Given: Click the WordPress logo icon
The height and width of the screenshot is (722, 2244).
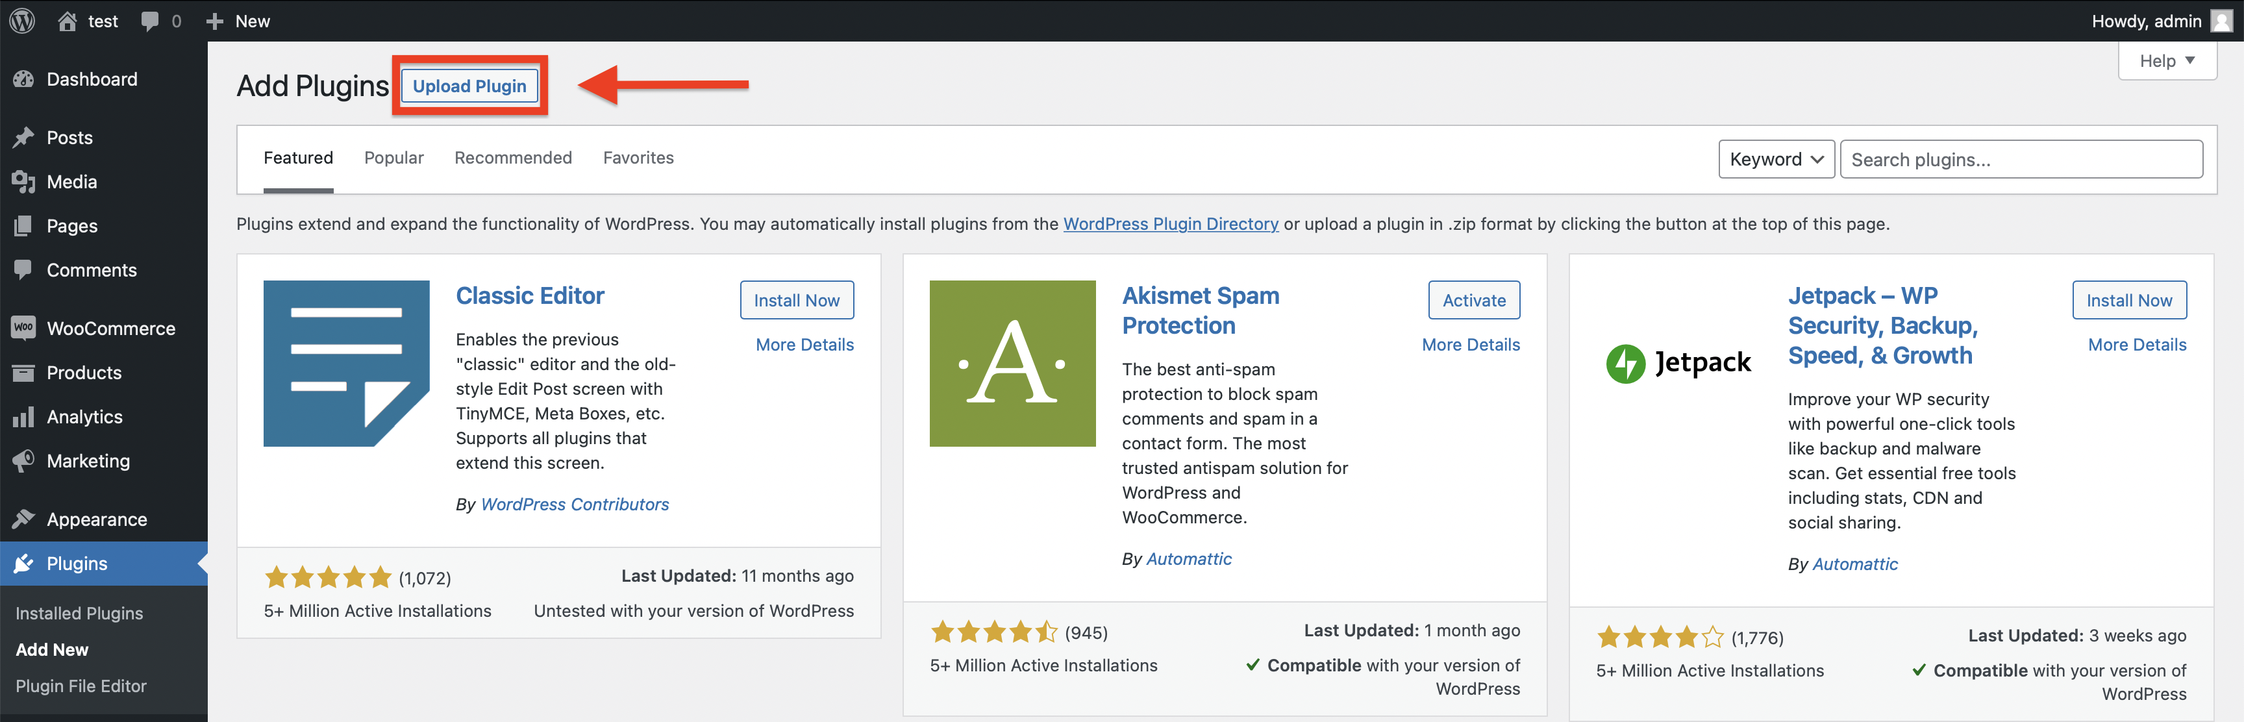Looking at the screenshot, I should 22,21.
